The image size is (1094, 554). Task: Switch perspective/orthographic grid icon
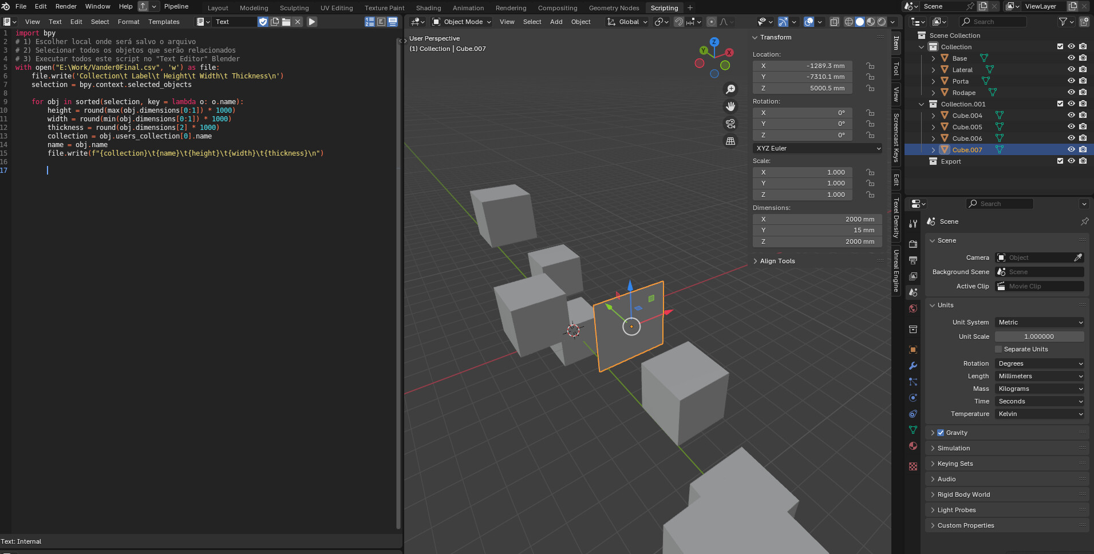(x=730, y=141)
